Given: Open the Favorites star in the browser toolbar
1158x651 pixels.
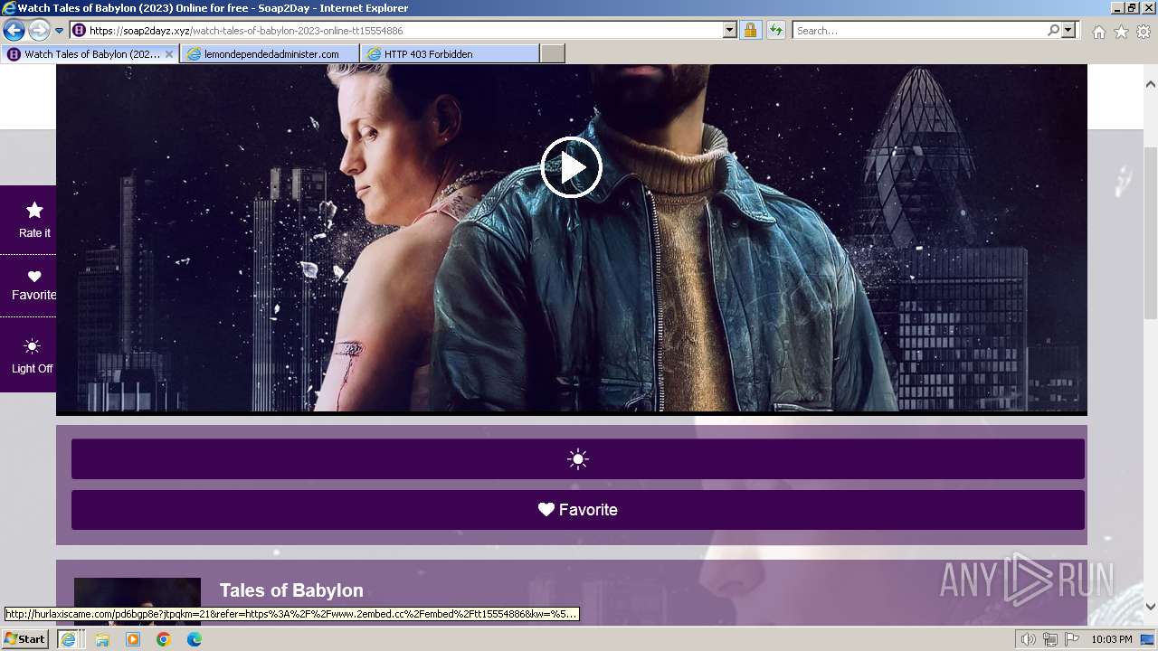Looking at the screenshot, I should click(x=1121, y=32).
